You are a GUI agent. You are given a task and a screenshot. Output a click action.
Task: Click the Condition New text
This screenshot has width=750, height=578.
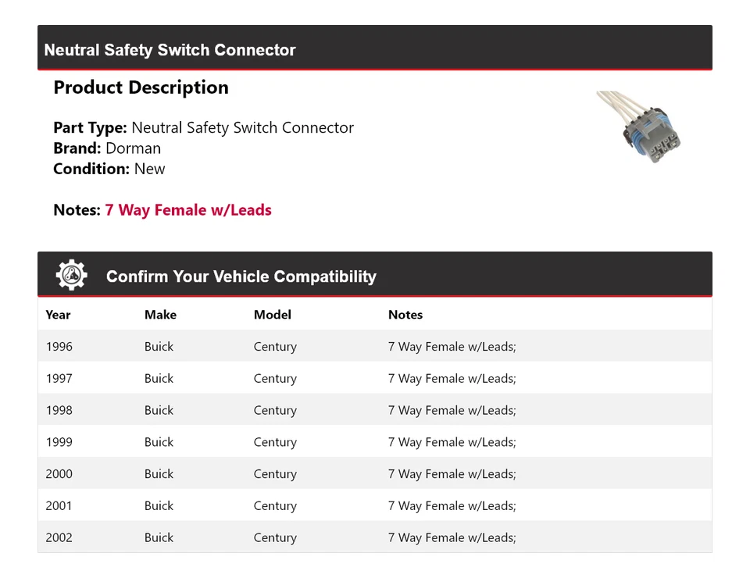(109, 169)
